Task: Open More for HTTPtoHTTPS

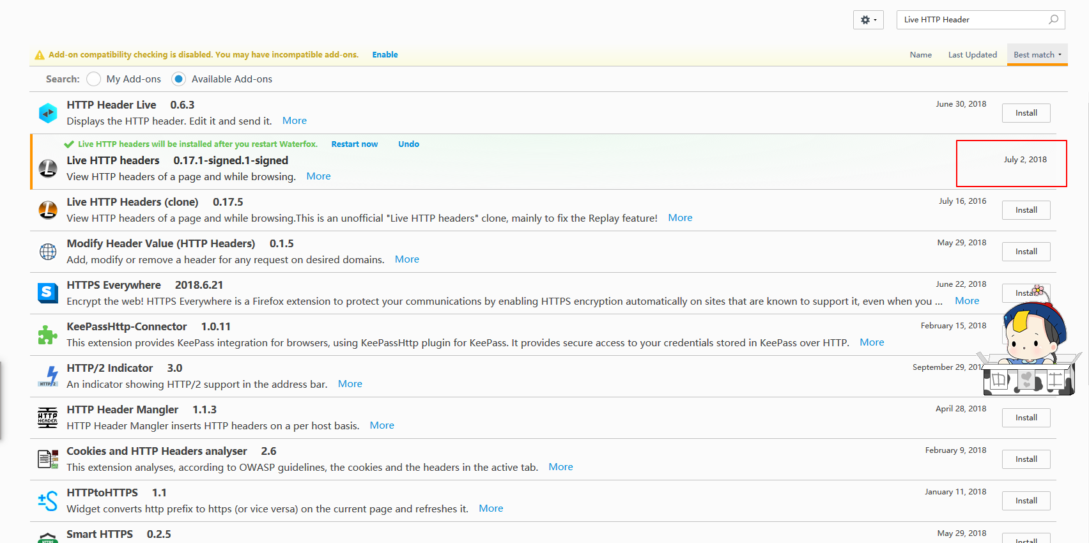Action: click(491, 509)
